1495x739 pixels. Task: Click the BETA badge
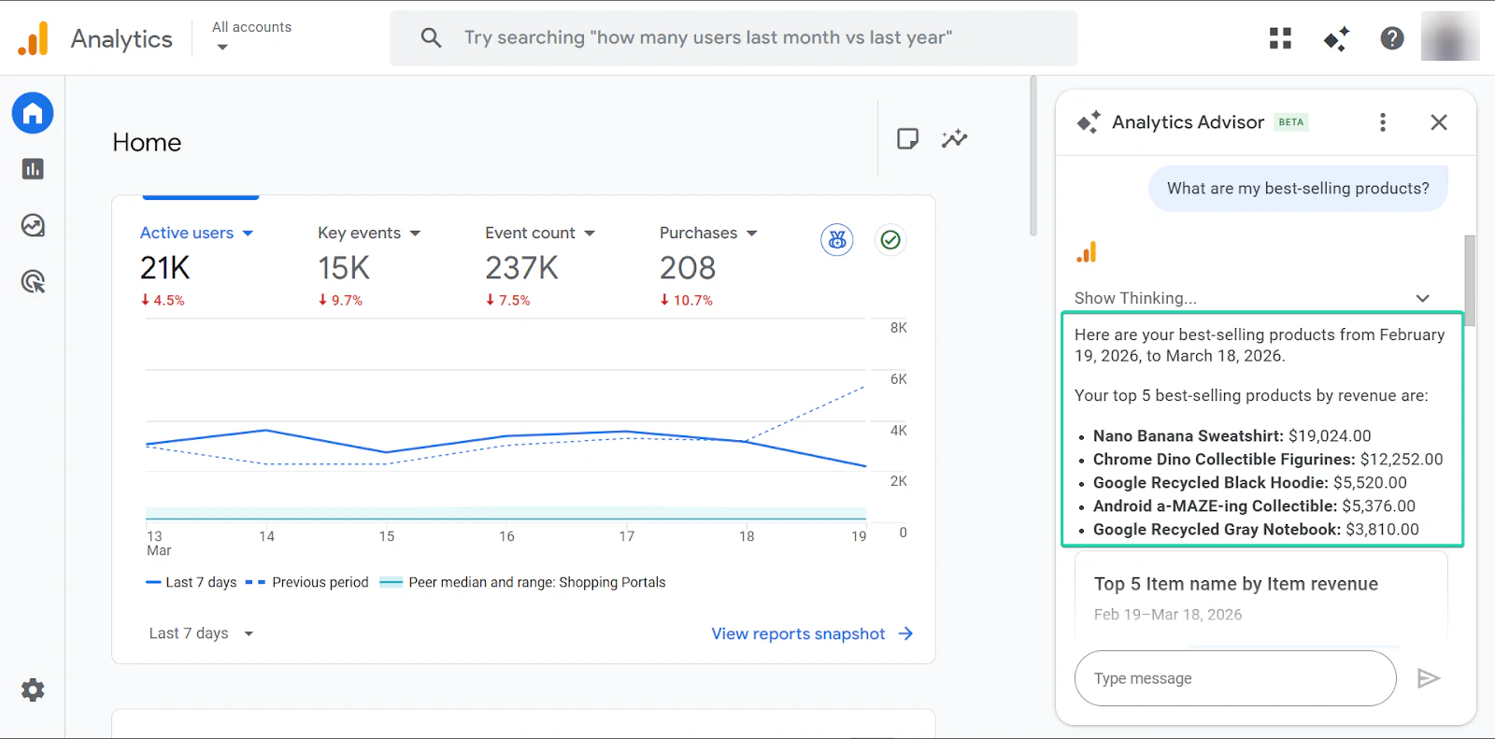point(1291,122)
